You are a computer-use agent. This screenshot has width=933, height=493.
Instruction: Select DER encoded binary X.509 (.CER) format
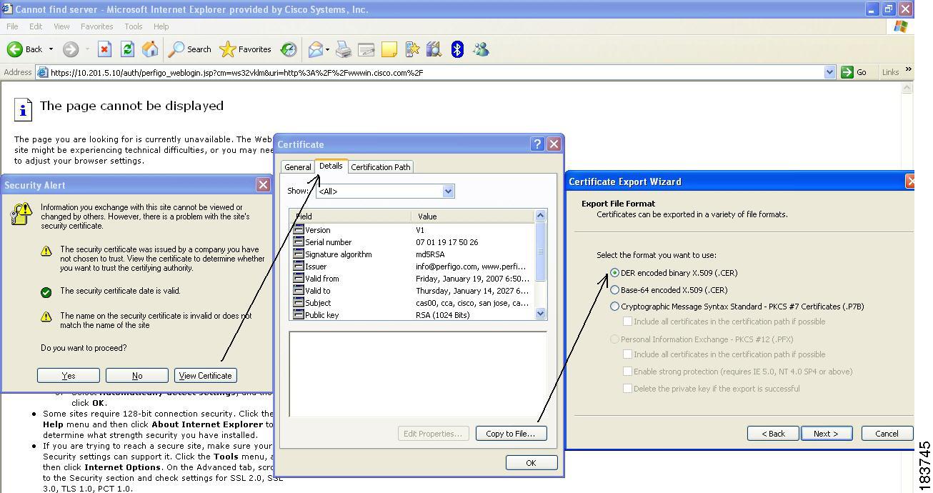tap(614, 273)
